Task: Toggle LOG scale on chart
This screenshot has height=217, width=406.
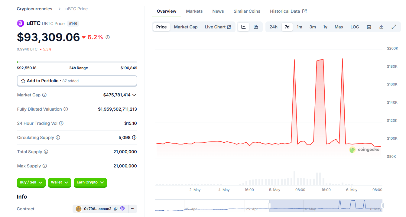Action: (355, 27)
